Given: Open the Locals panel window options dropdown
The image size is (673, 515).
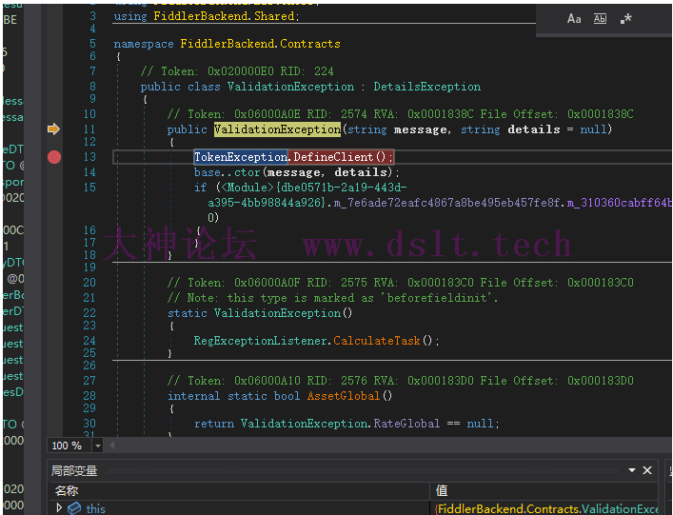Looking at the screenshot, I should pos(630,470).
